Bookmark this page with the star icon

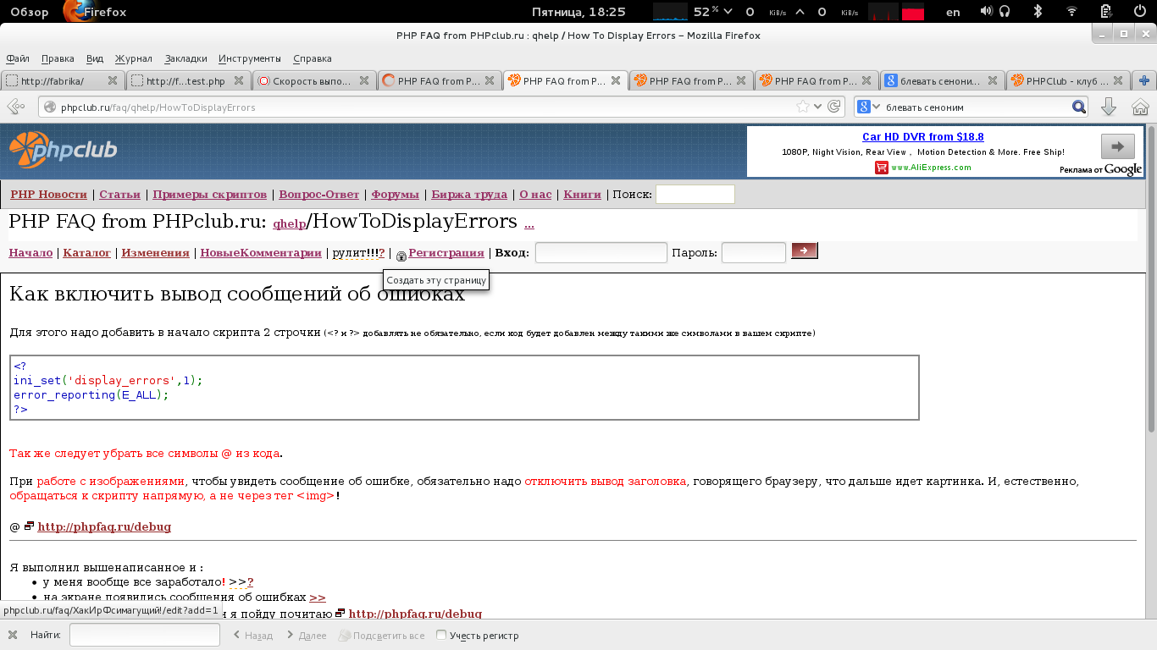(x=803, y=107)
